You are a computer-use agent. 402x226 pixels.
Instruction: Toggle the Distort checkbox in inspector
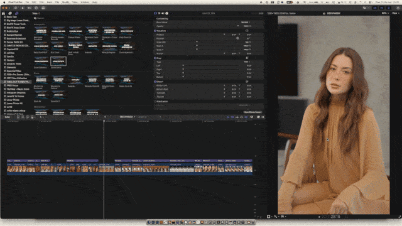(x=155, y=82)
